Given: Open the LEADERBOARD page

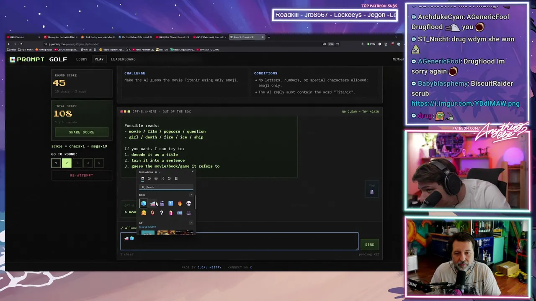Looking at the screenshot, I should (x=123, y=59).
